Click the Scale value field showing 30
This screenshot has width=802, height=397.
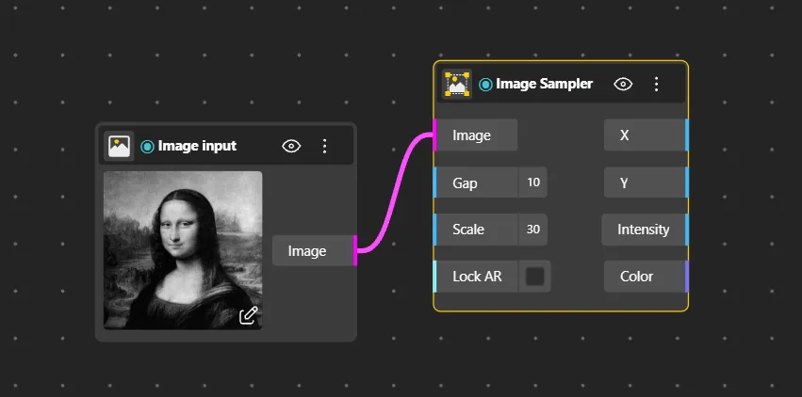(533, 230)
